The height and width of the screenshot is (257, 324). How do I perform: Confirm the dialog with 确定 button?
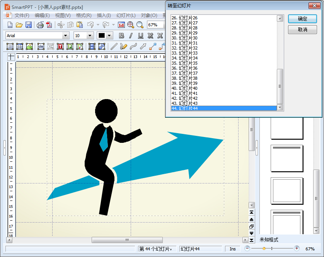pos(302,19)
